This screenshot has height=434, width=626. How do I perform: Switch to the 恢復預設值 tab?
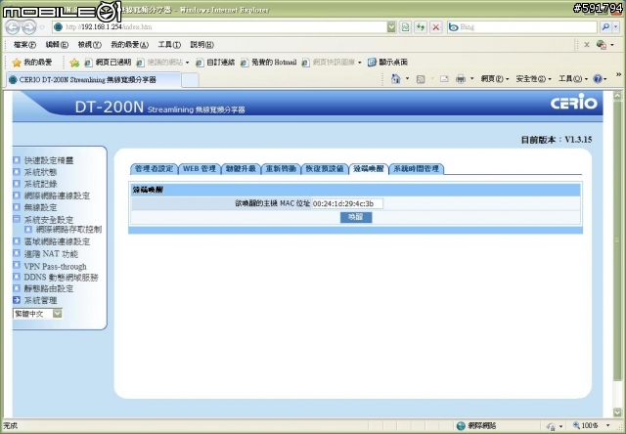[325, 169]
